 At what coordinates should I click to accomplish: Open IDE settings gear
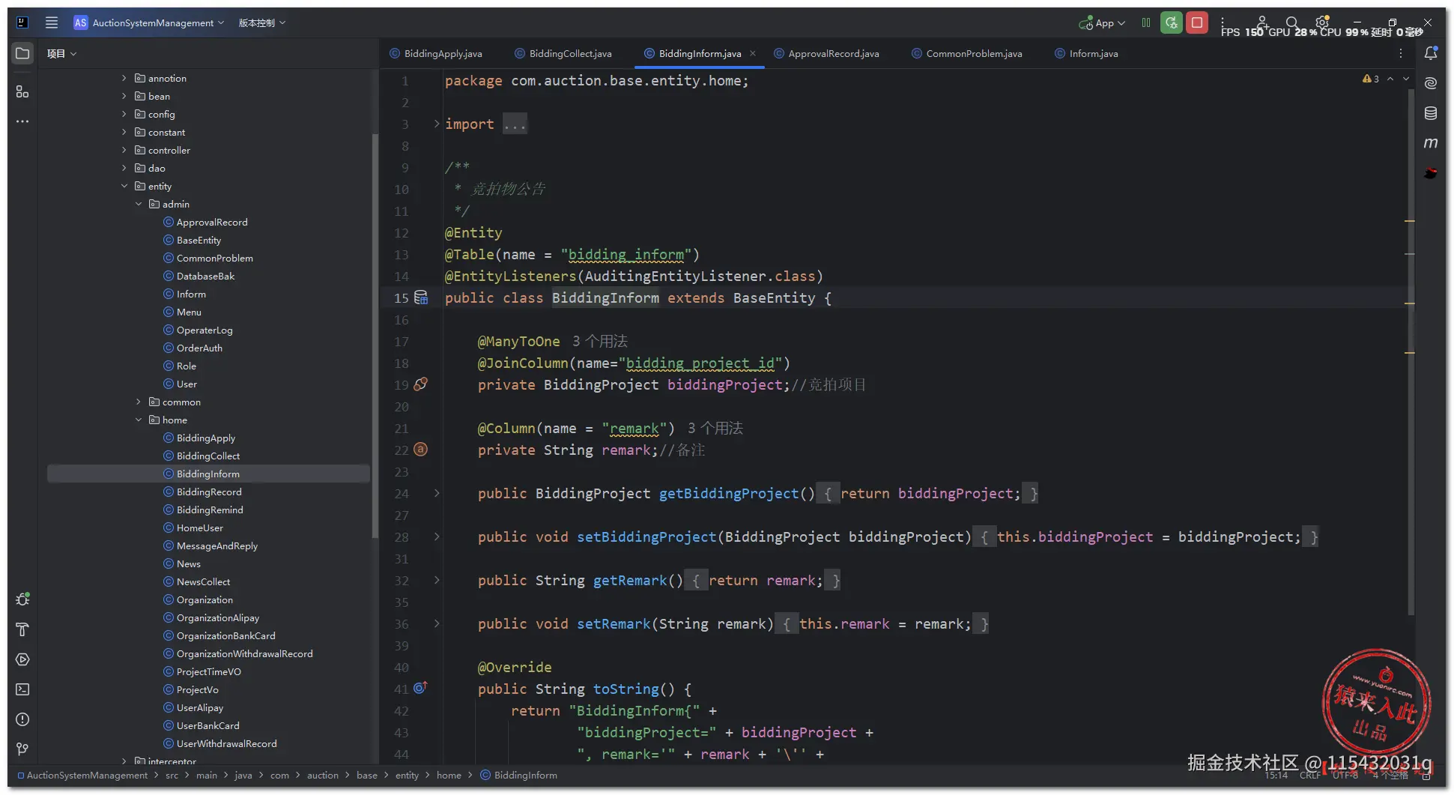point(1322,22)
